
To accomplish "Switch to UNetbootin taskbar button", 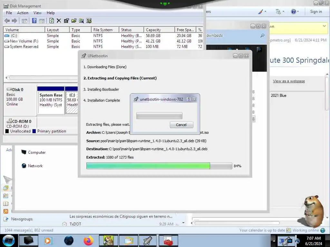I will [x=148, y=241].
